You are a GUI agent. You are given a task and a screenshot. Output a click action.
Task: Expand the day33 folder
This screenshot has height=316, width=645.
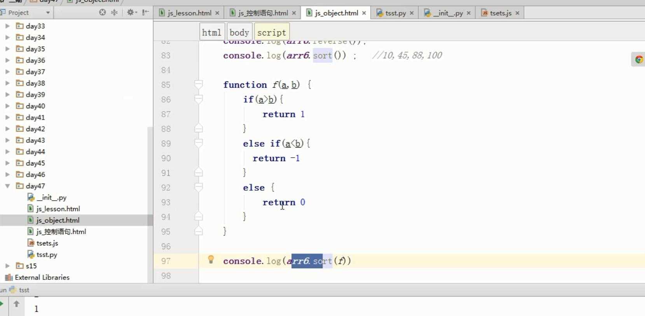point(7,26)
